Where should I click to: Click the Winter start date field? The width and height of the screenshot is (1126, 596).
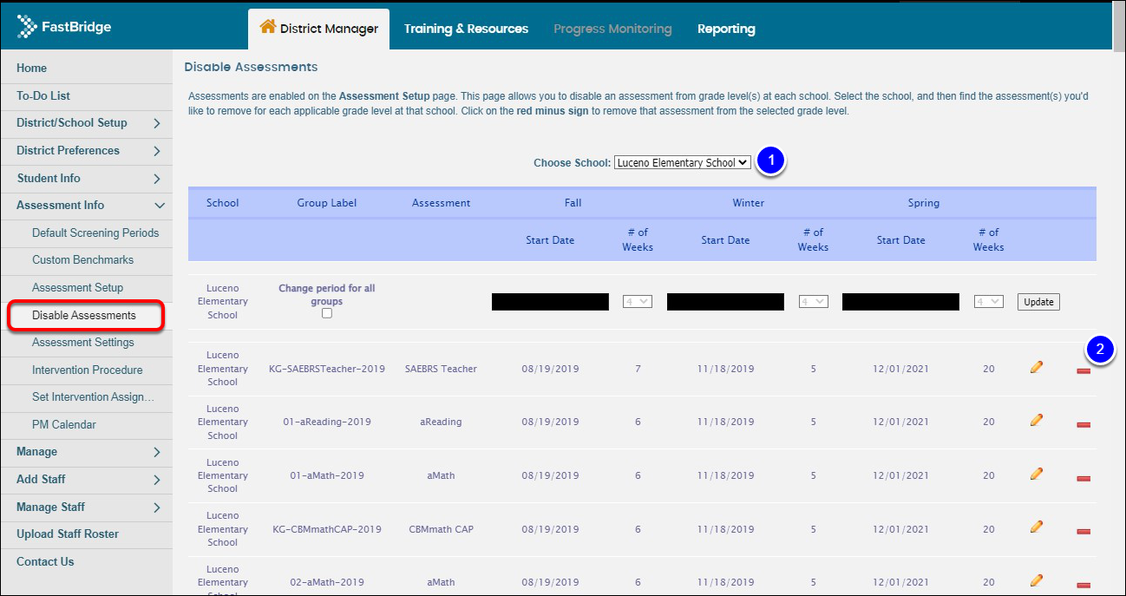click(725, 302)
